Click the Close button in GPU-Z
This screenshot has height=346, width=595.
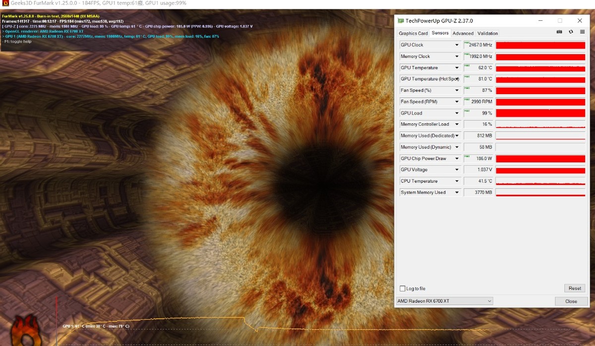tap(571, 301)
